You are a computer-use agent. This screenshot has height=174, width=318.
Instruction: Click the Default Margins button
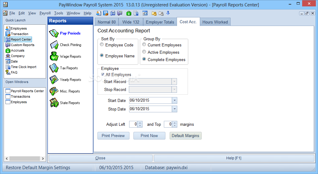tap(185, 136)
